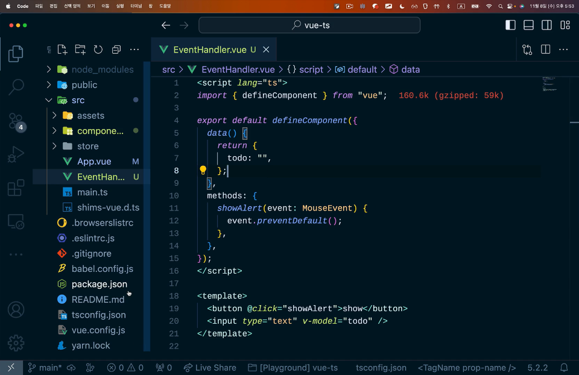Screen dimensions: 579x375
Task: Open the Run and Debug view
Action: 16,155
